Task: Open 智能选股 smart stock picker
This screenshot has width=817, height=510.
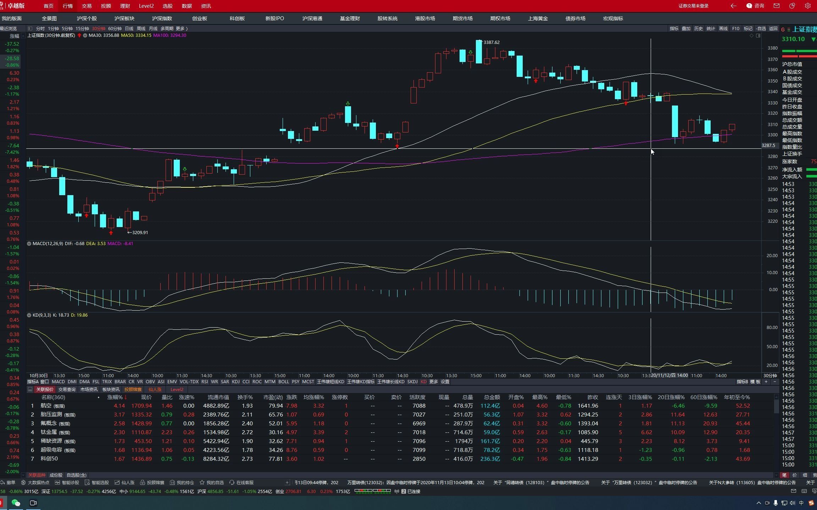Action: coord(97,482)
